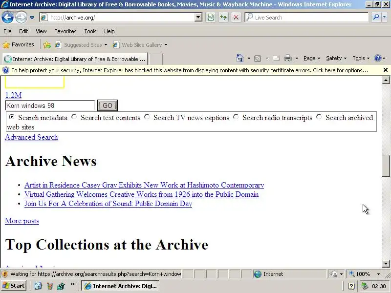Click the blue Help question mark icon
The width and height of the screenshot is (391, 293).
[x=377, y=58]
